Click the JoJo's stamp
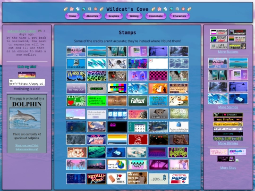Screen dimensions: 255x191 click(x=97, y=139)
